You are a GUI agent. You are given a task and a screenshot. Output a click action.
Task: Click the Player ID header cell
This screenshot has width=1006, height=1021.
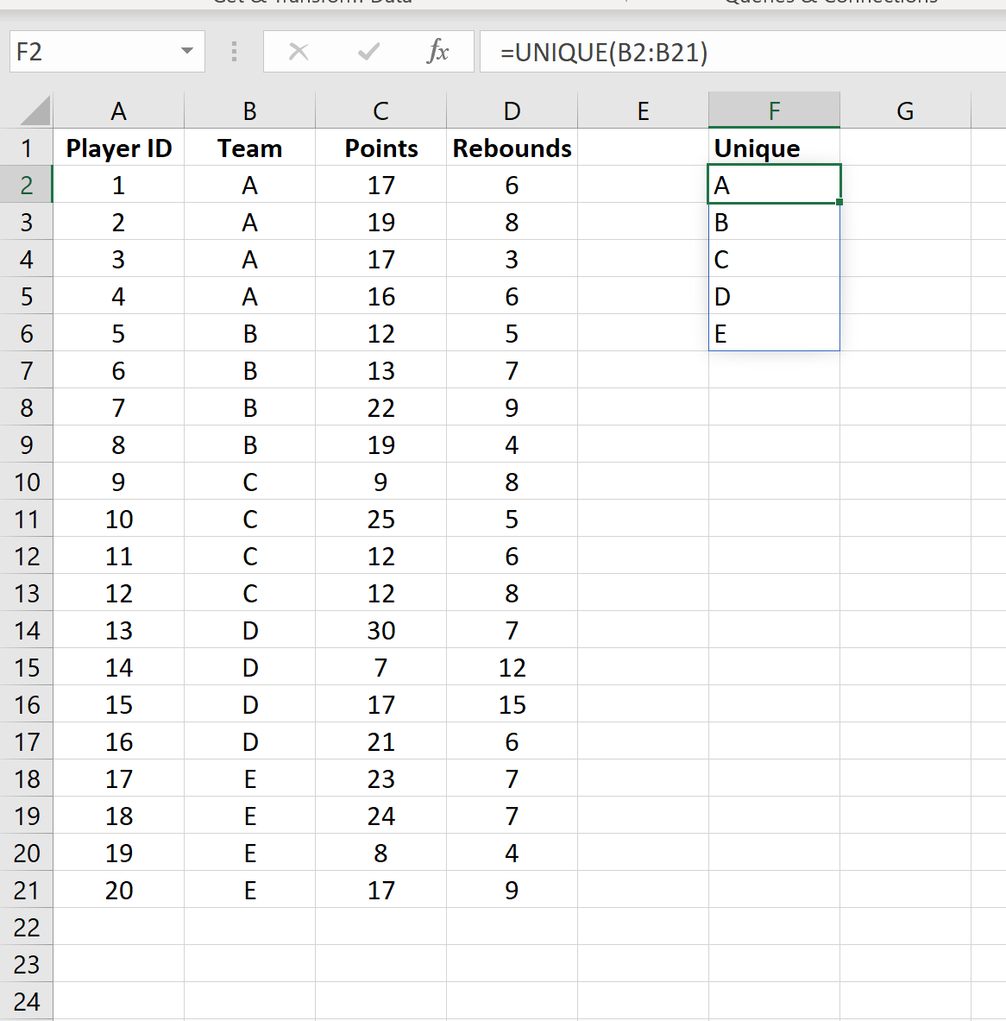[119, 148]
